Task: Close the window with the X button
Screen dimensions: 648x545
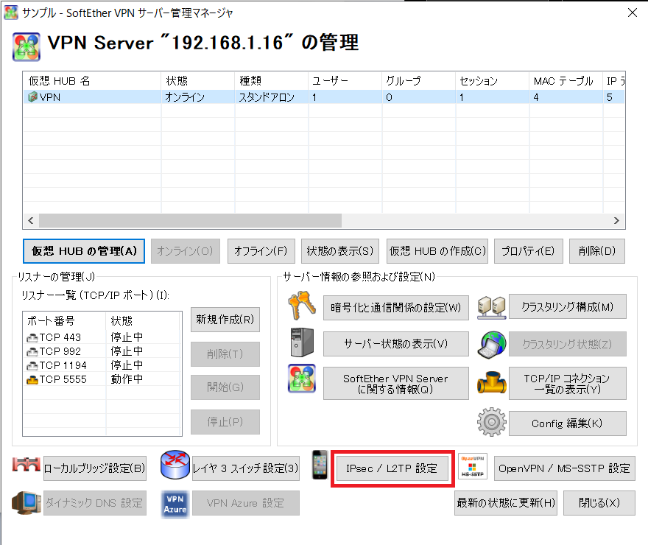Action: click(x=633, y=13)
